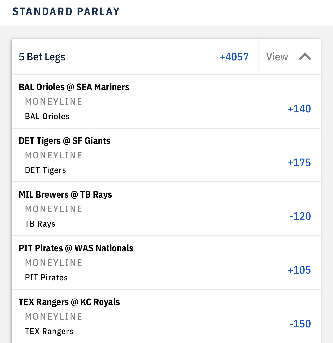Select the DET Tigers moneyline pick

[45, 170]
